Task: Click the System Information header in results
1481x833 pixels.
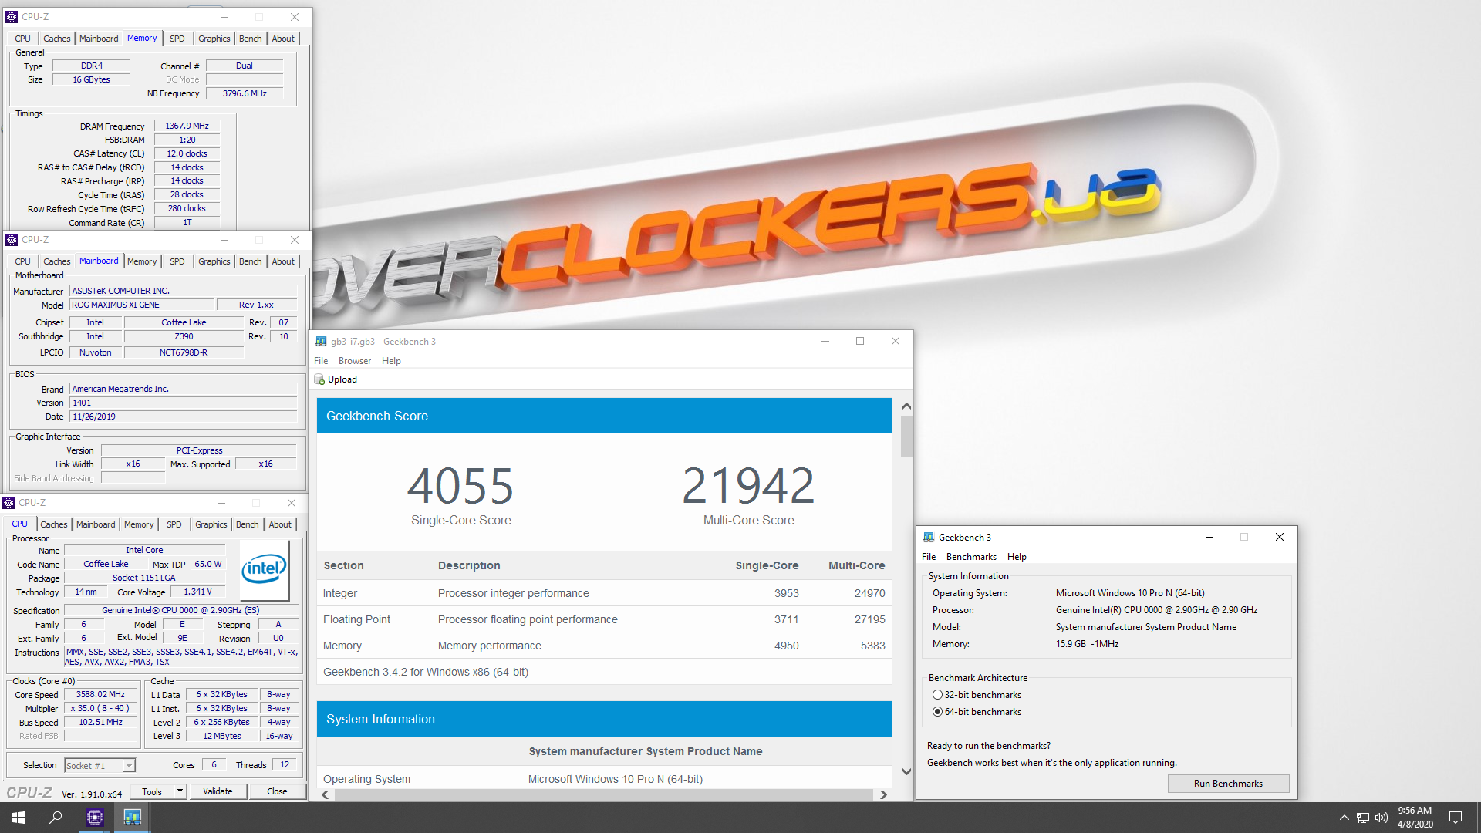Action: tap(604, 719)
